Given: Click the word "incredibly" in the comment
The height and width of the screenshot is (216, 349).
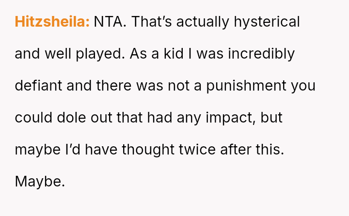Looking at the screenshot, I should tap(261, 54).
